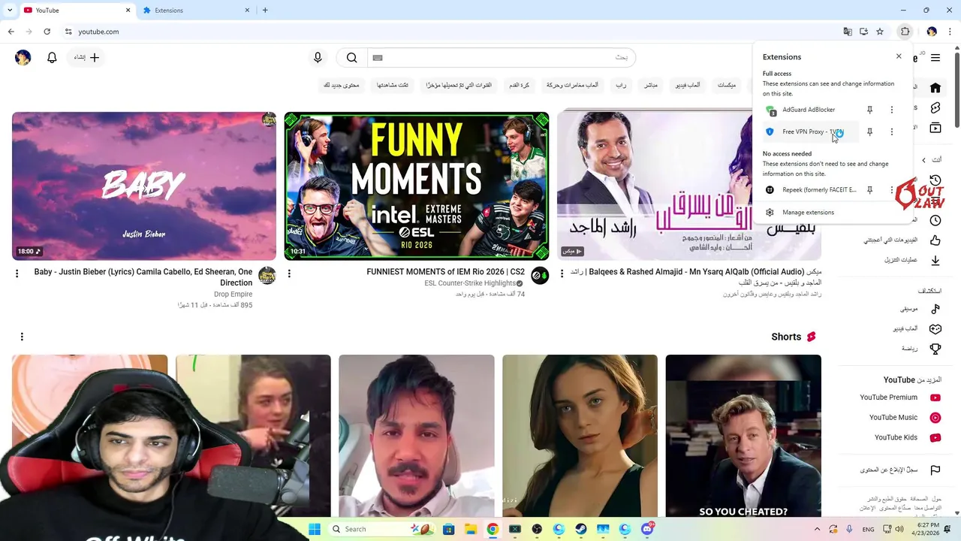Open the Chrome profile avatar
Screen dimensions: 961x541
click(932, 32)
